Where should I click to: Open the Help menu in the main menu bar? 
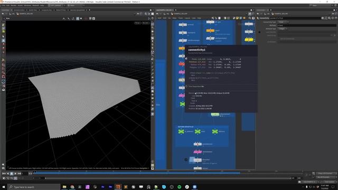pyautogui.click(x=42, y=5)
